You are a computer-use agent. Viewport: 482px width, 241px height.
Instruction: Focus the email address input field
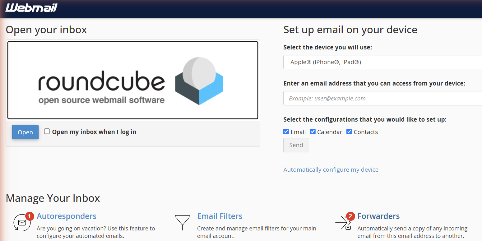pos(383,98)
